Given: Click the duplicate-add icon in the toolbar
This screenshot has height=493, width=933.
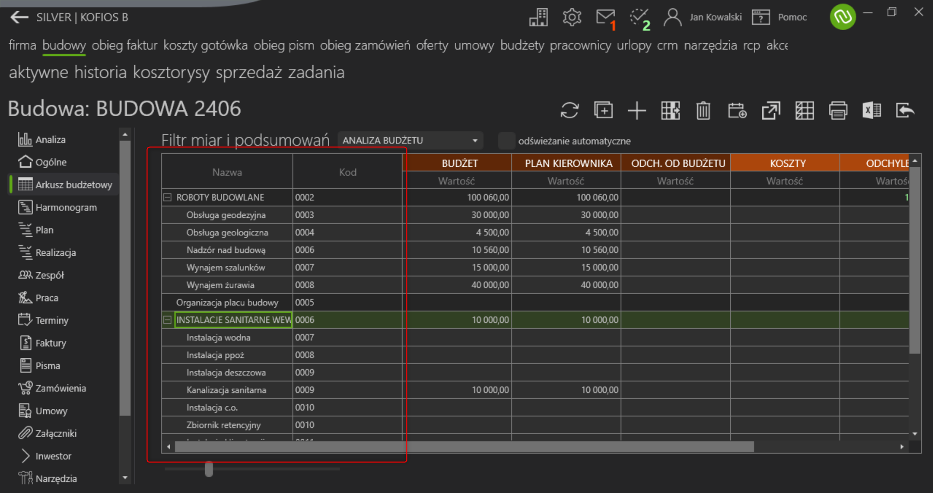Looking at the screenshot, I should (x=603, y=110).
